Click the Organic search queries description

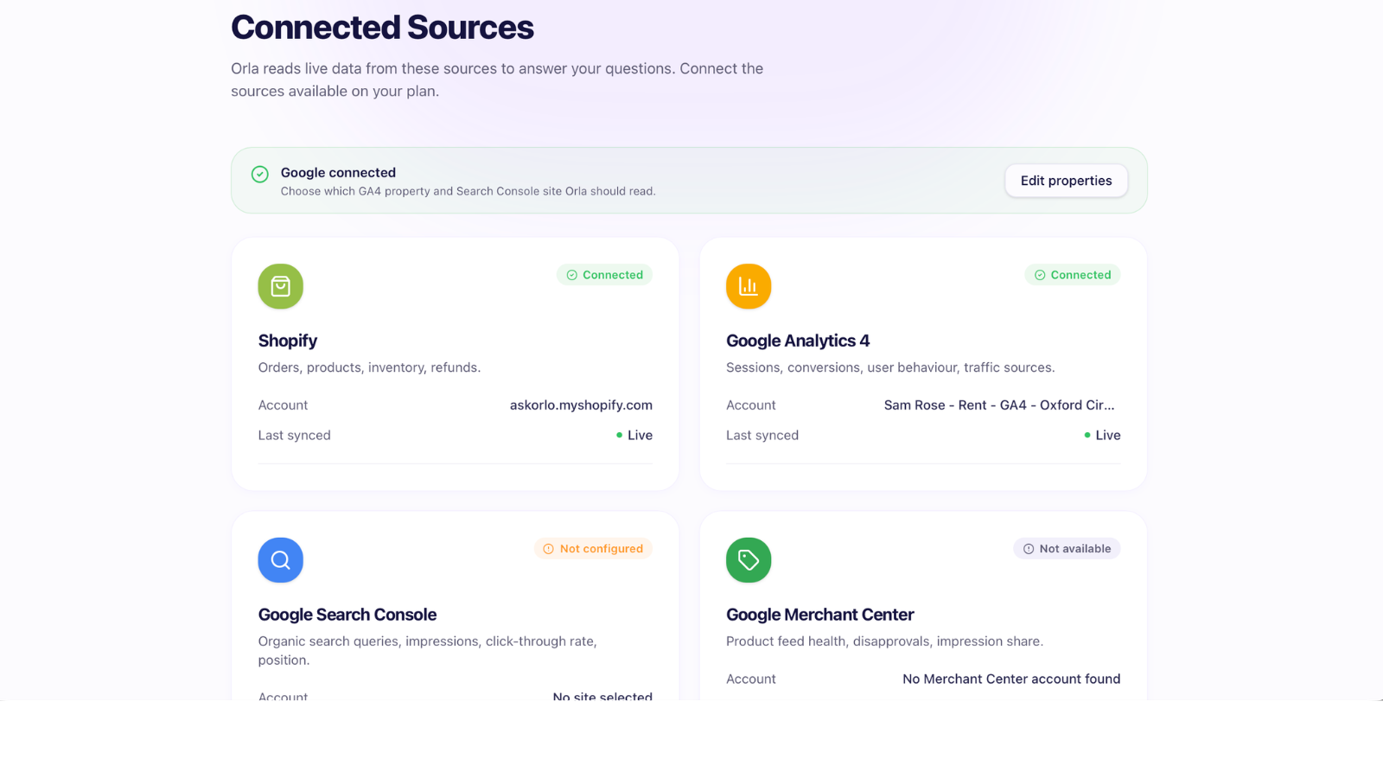pos(428,650)
